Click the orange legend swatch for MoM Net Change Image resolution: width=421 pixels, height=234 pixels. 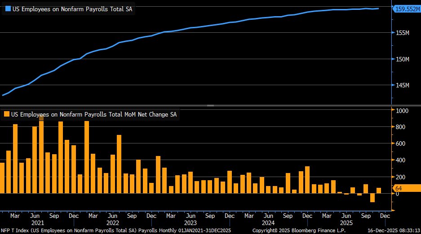(6, 114)
